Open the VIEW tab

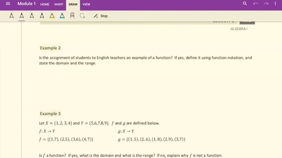(86, 4)
